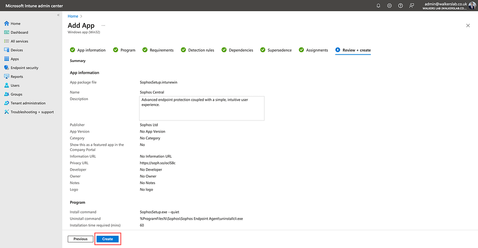Viewport: 478px width, 248px height.
Task: Follow the Home breadcrumb link
Action: (x=72, y=16)
